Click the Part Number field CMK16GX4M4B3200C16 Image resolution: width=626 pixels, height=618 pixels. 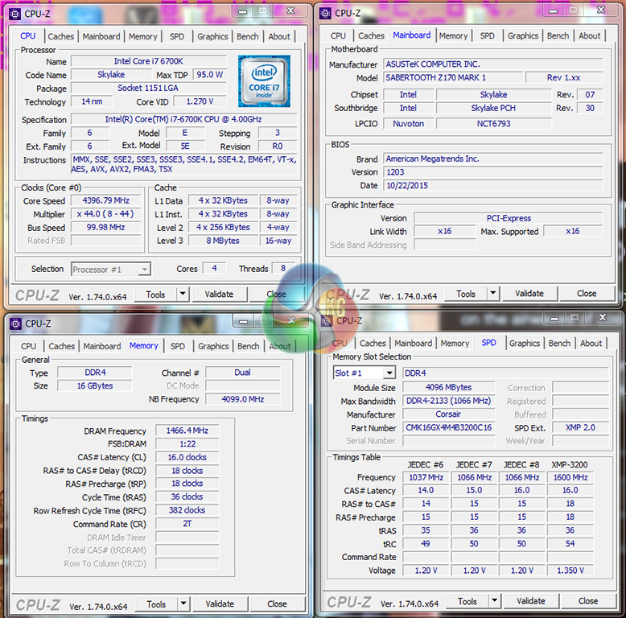pos(449,427)
